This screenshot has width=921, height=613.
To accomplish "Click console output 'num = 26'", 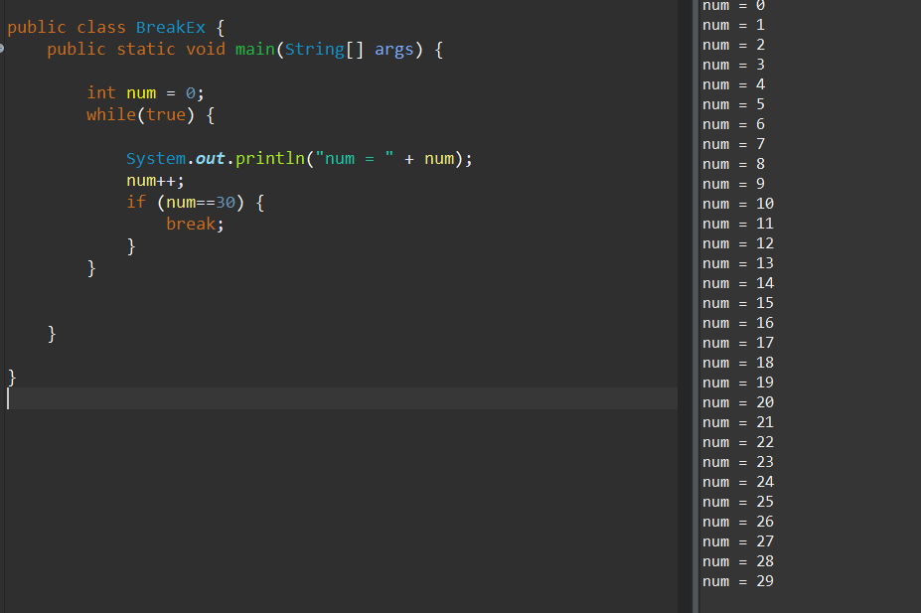I will [738, 522].
